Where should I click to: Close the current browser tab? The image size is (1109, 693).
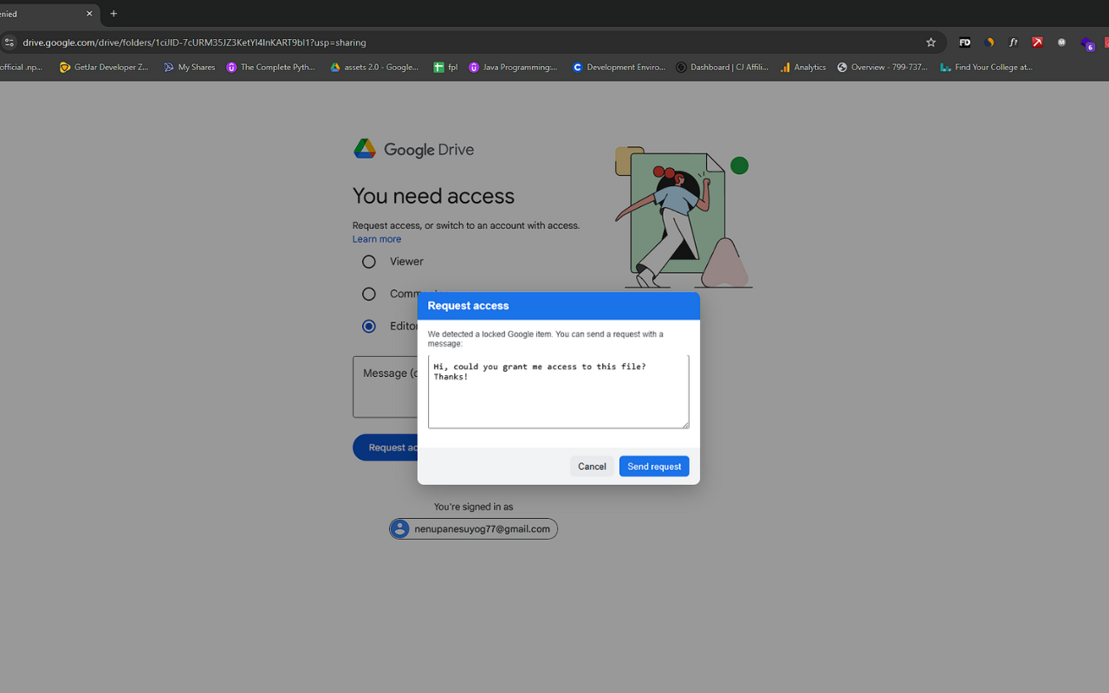(x=89, y=14)
